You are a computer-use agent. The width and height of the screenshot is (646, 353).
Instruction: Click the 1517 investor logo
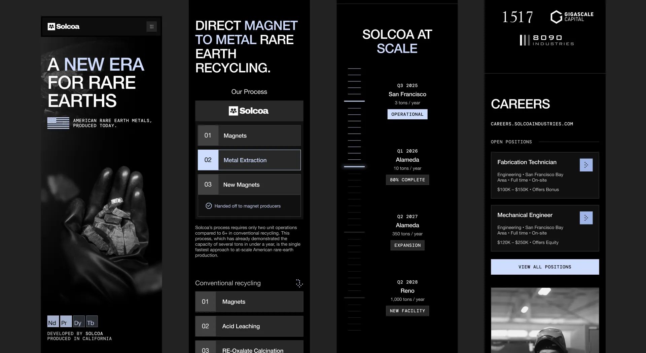517,17
